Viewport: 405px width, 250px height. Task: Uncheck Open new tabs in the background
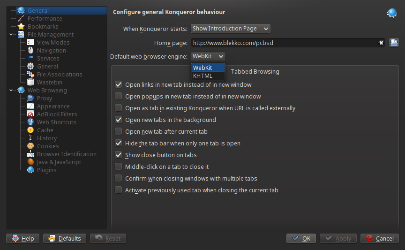tap(119, 120)
